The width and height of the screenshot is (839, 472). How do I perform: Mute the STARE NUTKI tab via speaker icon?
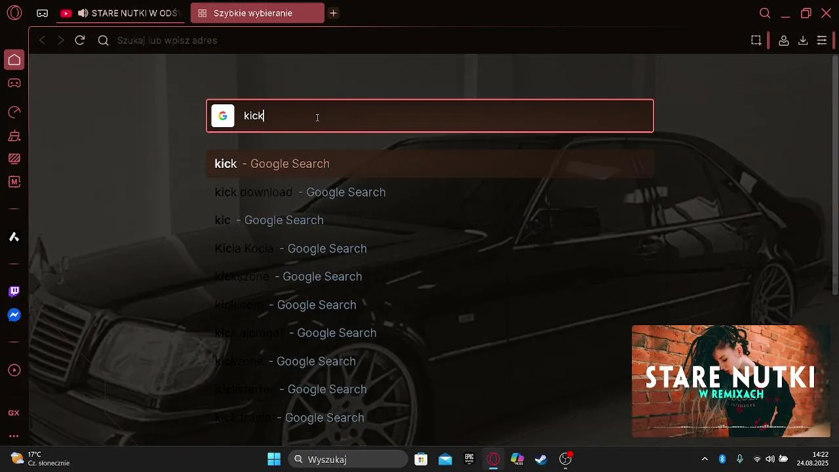[83, 13]
